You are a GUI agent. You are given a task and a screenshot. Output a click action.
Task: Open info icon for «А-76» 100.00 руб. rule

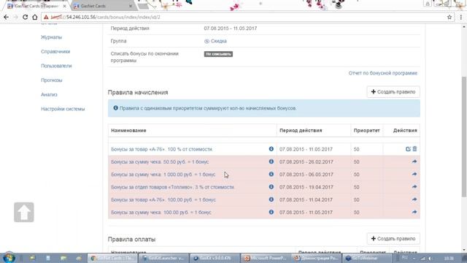coord(271,199)
